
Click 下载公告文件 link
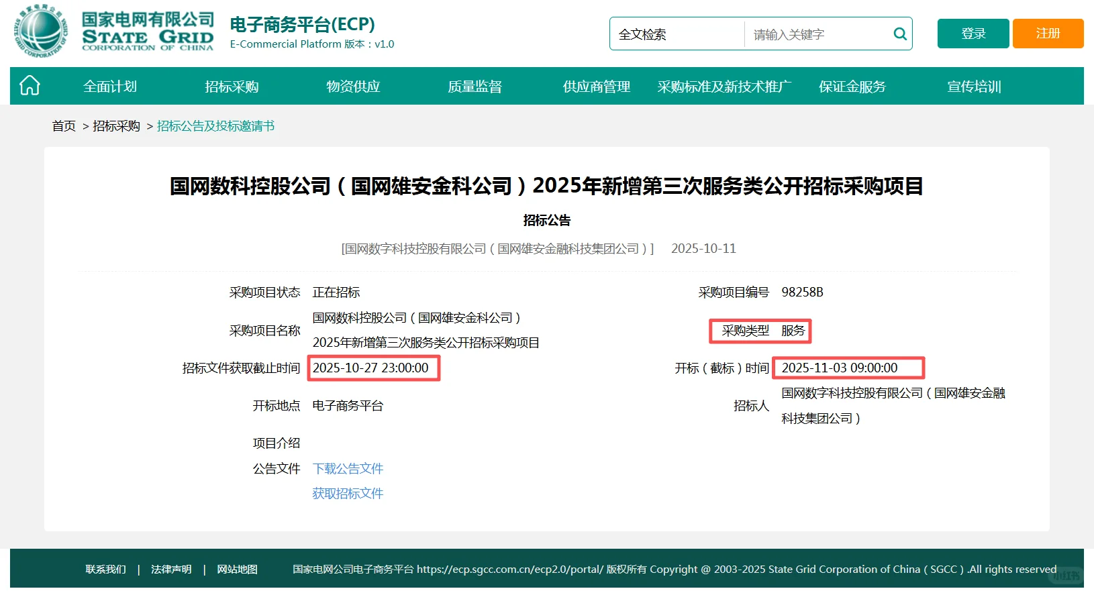(x=348, y=468)
